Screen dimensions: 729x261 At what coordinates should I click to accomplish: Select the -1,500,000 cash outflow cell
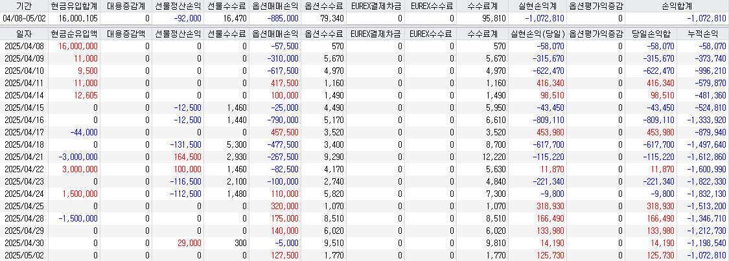pos(73,219)
